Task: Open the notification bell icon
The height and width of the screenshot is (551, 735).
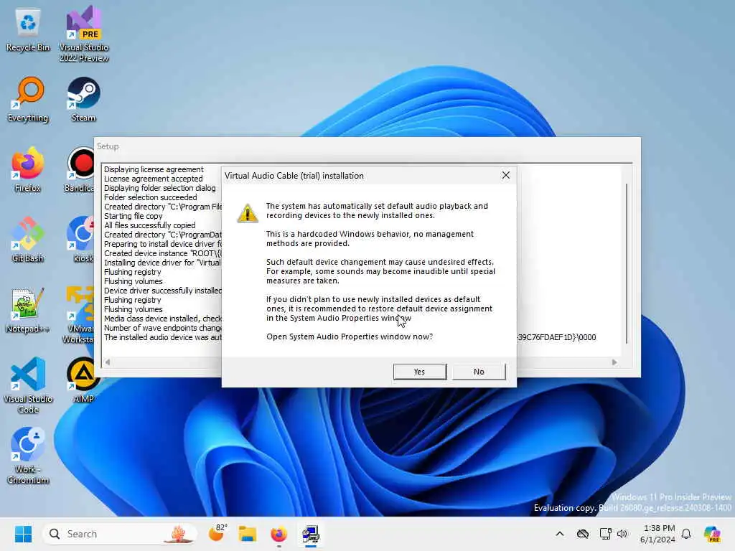Action: (x=686, y=534)
